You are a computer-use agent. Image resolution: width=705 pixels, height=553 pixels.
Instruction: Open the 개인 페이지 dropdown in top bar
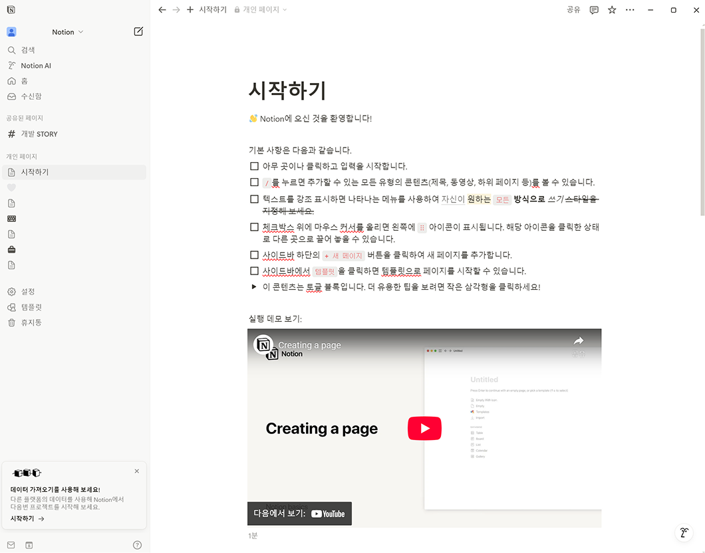(x=261, y=9)
